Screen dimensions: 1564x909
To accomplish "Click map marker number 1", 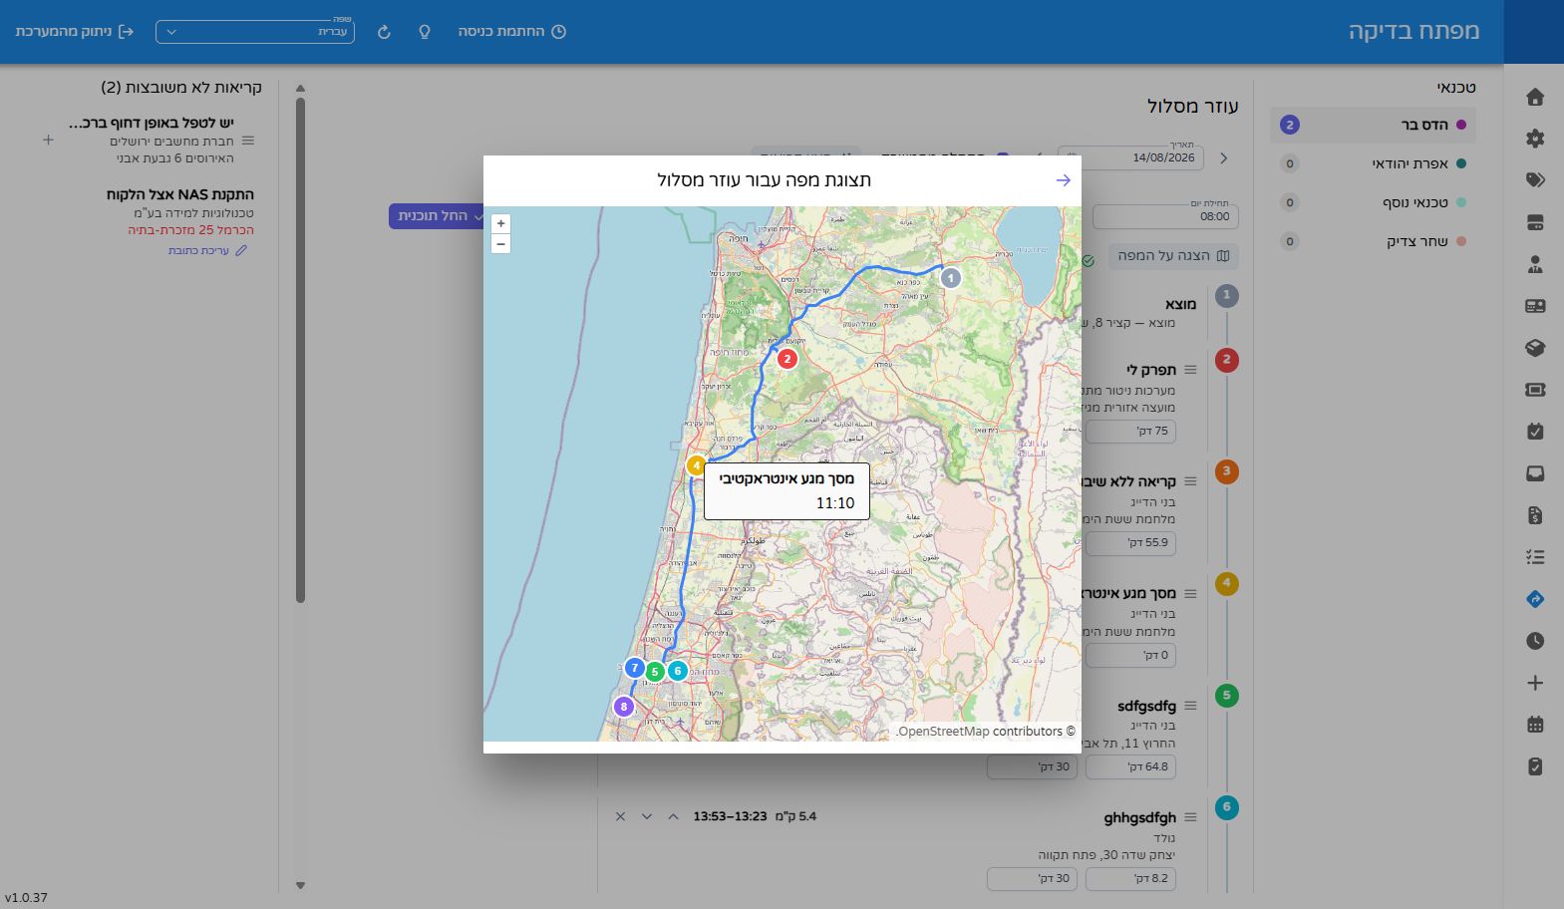I will pyautogui.click(x=950, y=278).
